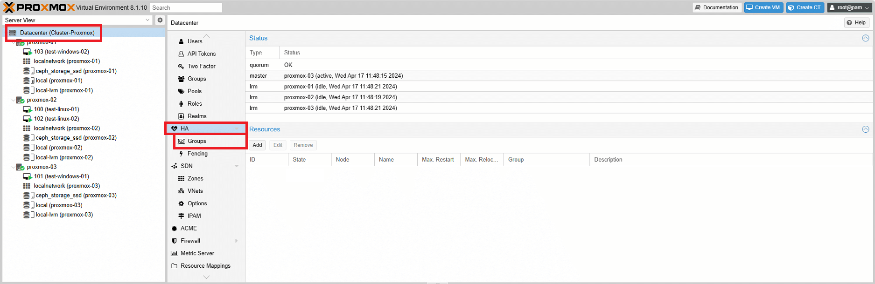Open the Fencing menu item

click(206, 154)
